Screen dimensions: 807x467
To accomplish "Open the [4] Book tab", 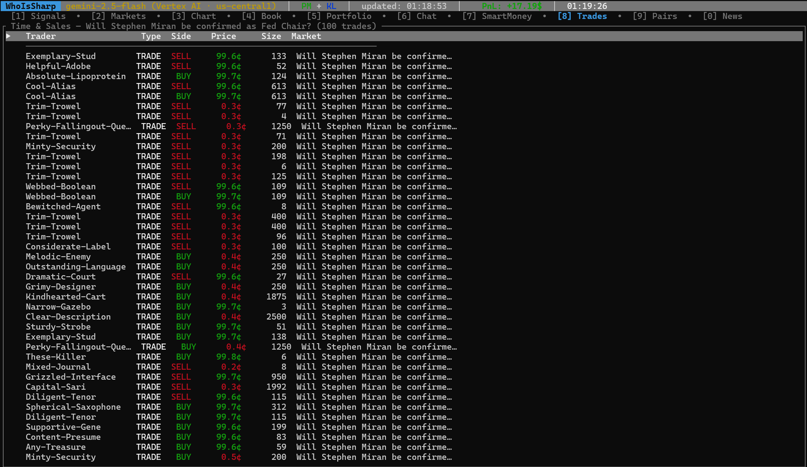I will [x=261, y=16].
